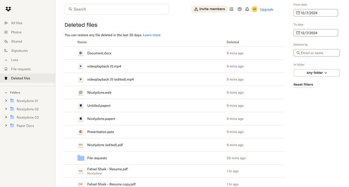Select the Nicelydone.web file name
The width and height of the screenshot is (349, 187).
click(x=99, y=92)
